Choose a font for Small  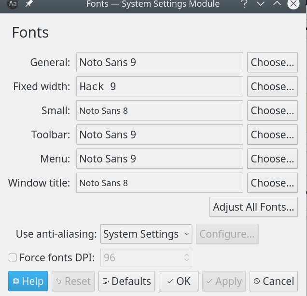(x=272, y=110)
